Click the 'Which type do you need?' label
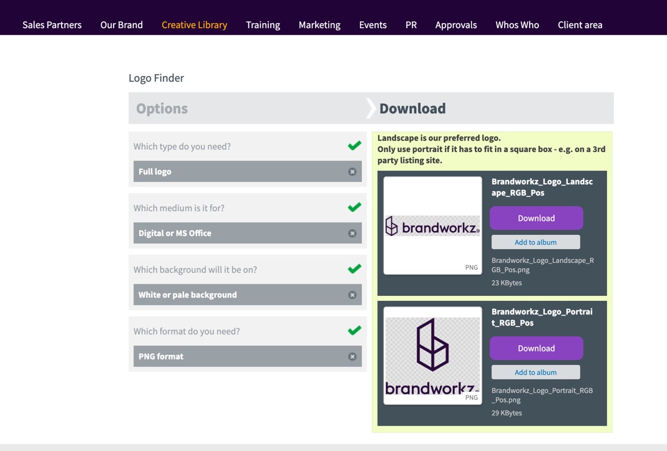The width and height of the screenshot is (667, 451). pos(182,146)
